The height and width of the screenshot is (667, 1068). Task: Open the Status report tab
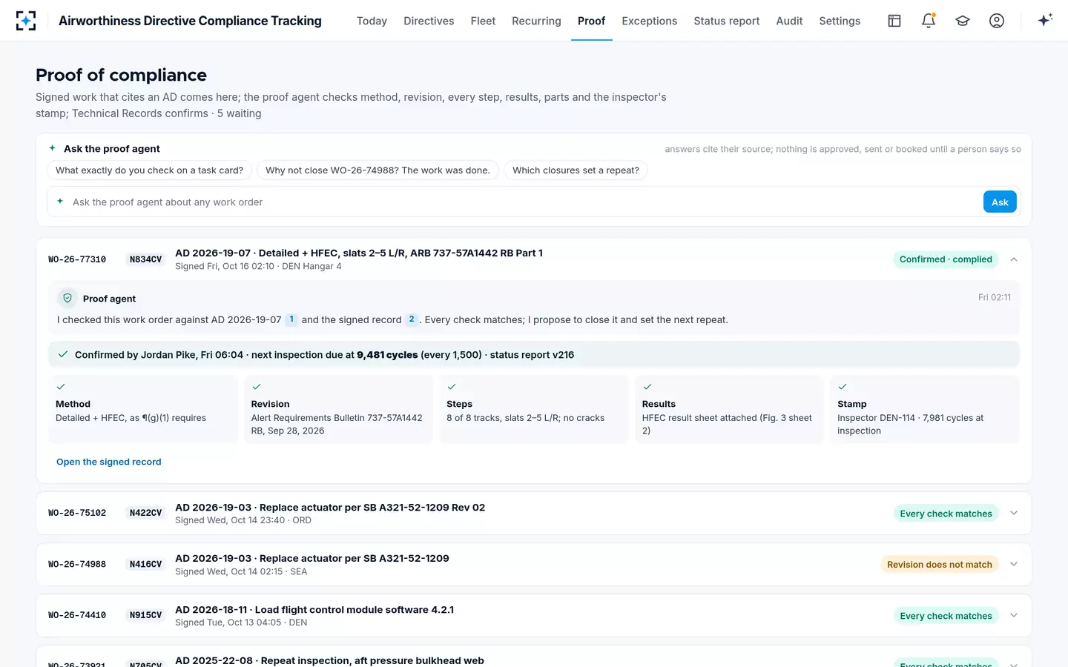click(x=726, y=21)
